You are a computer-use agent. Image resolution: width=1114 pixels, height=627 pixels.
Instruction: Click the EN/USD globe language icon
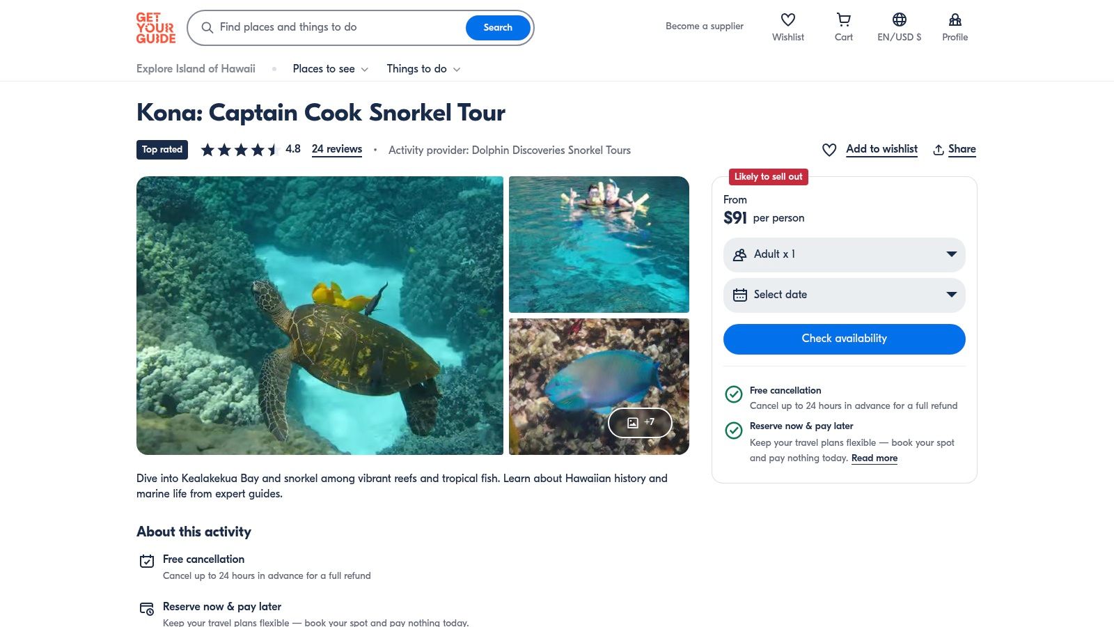(x=899, y=20)
